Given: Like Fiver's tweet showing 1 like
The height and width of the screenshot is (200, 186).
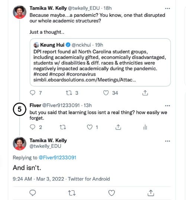Looking at the screenshot, I should tap(90, 127).
